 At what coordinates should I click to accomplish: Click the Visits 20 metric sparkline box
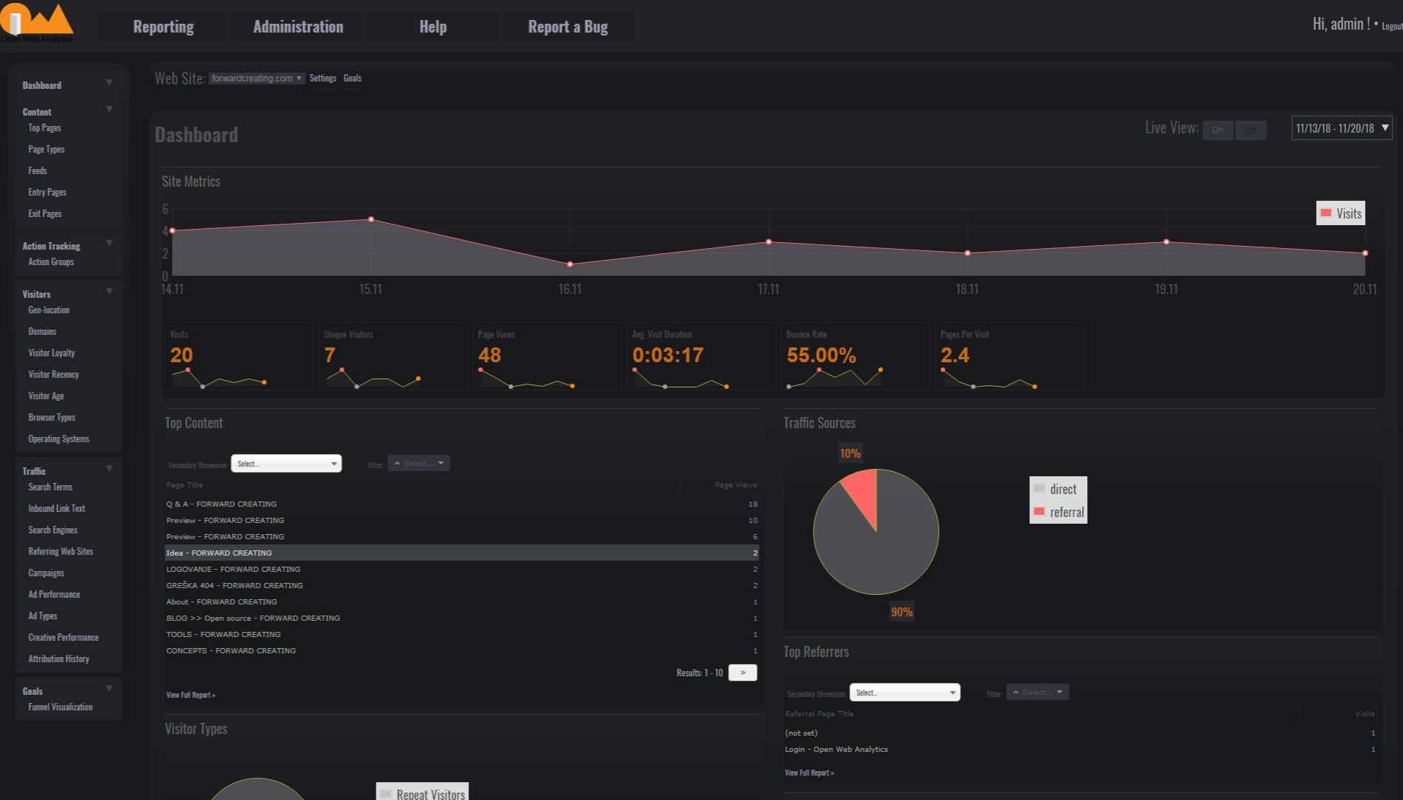(239, 356)
